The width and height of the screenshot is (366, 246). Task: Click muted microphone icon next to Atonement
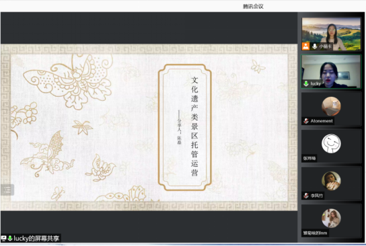click(306, 121)
